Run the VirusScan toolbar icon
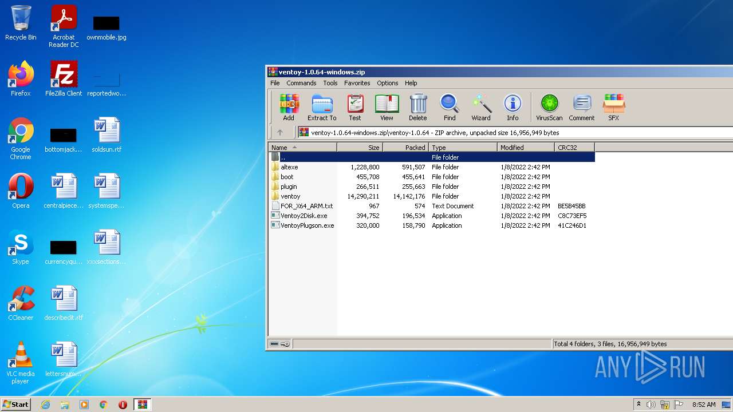 549,108
